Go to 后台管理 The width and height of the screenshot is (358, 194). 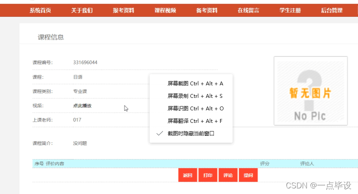click(332, 10)
